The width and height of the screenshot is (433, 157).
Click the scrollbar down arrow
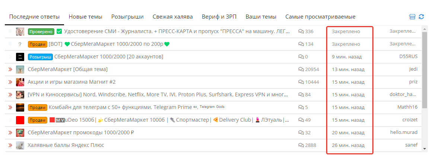pyautogui.click(x=425, y=149)
